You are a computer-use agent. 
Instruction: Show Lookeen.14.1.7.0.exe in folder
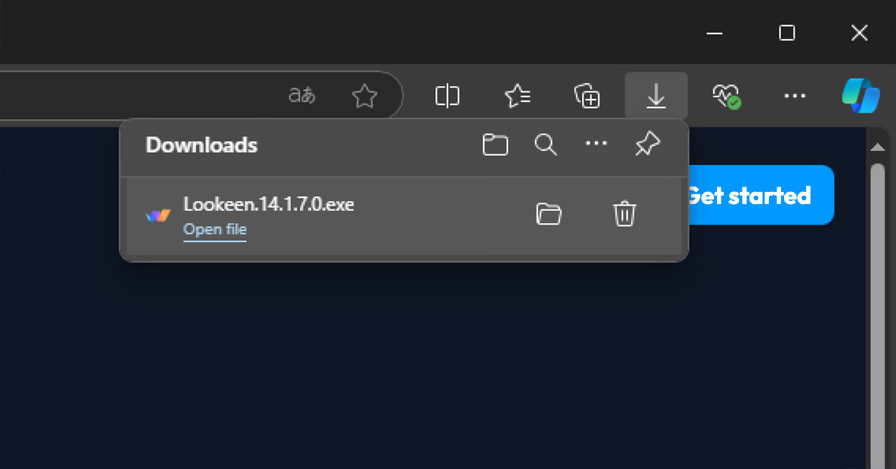point(549,214)
